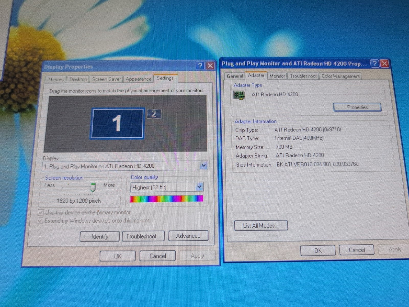Close the Display Properties window

pyautogui.click(x=210, y=66)
